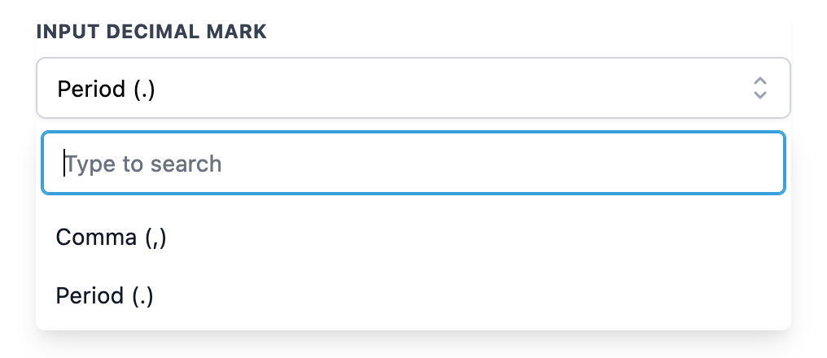Select the Period (.) option in the list
827x358 pixels.
pos(105,295)
